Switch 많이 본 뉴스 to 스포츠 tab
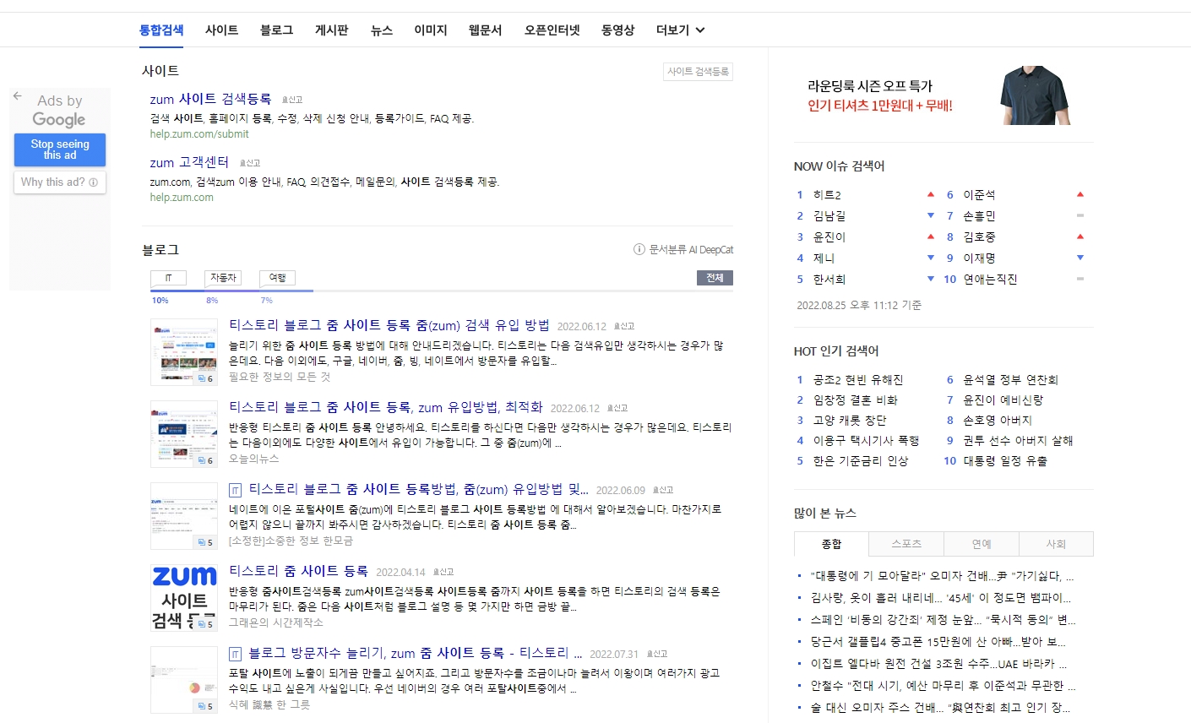Screen dimensions: 1191x723 pyautogui.click(x=906, y=544)
